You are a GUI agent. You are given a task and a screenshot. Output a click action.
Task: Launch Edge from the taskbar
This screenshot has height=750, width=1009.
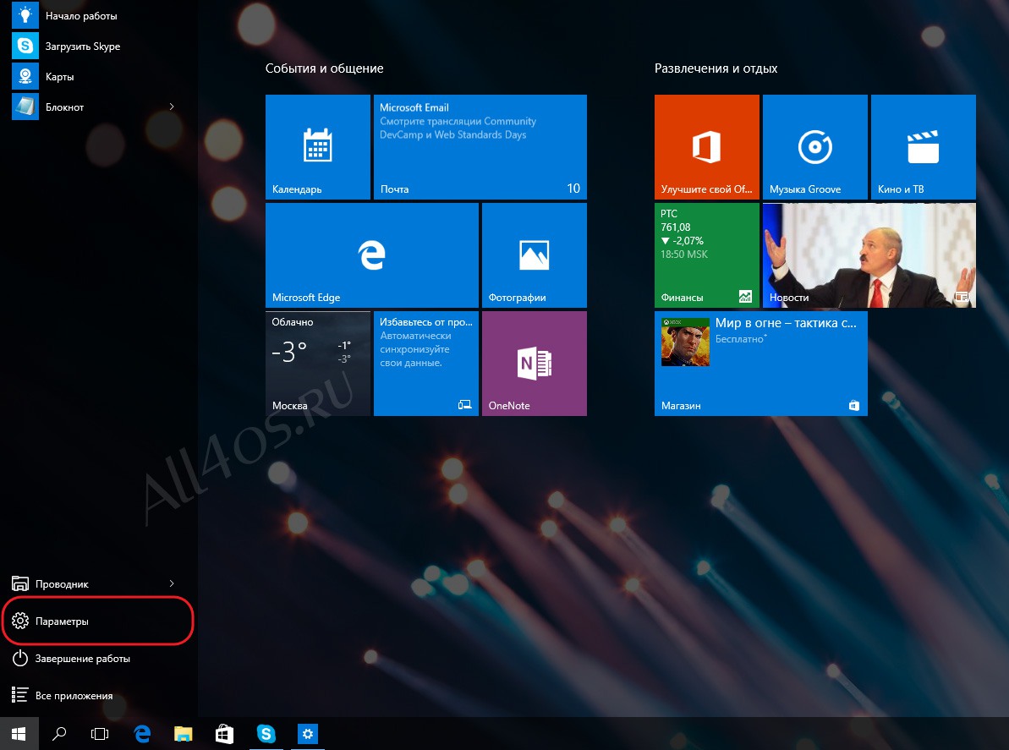coord(142,734)
